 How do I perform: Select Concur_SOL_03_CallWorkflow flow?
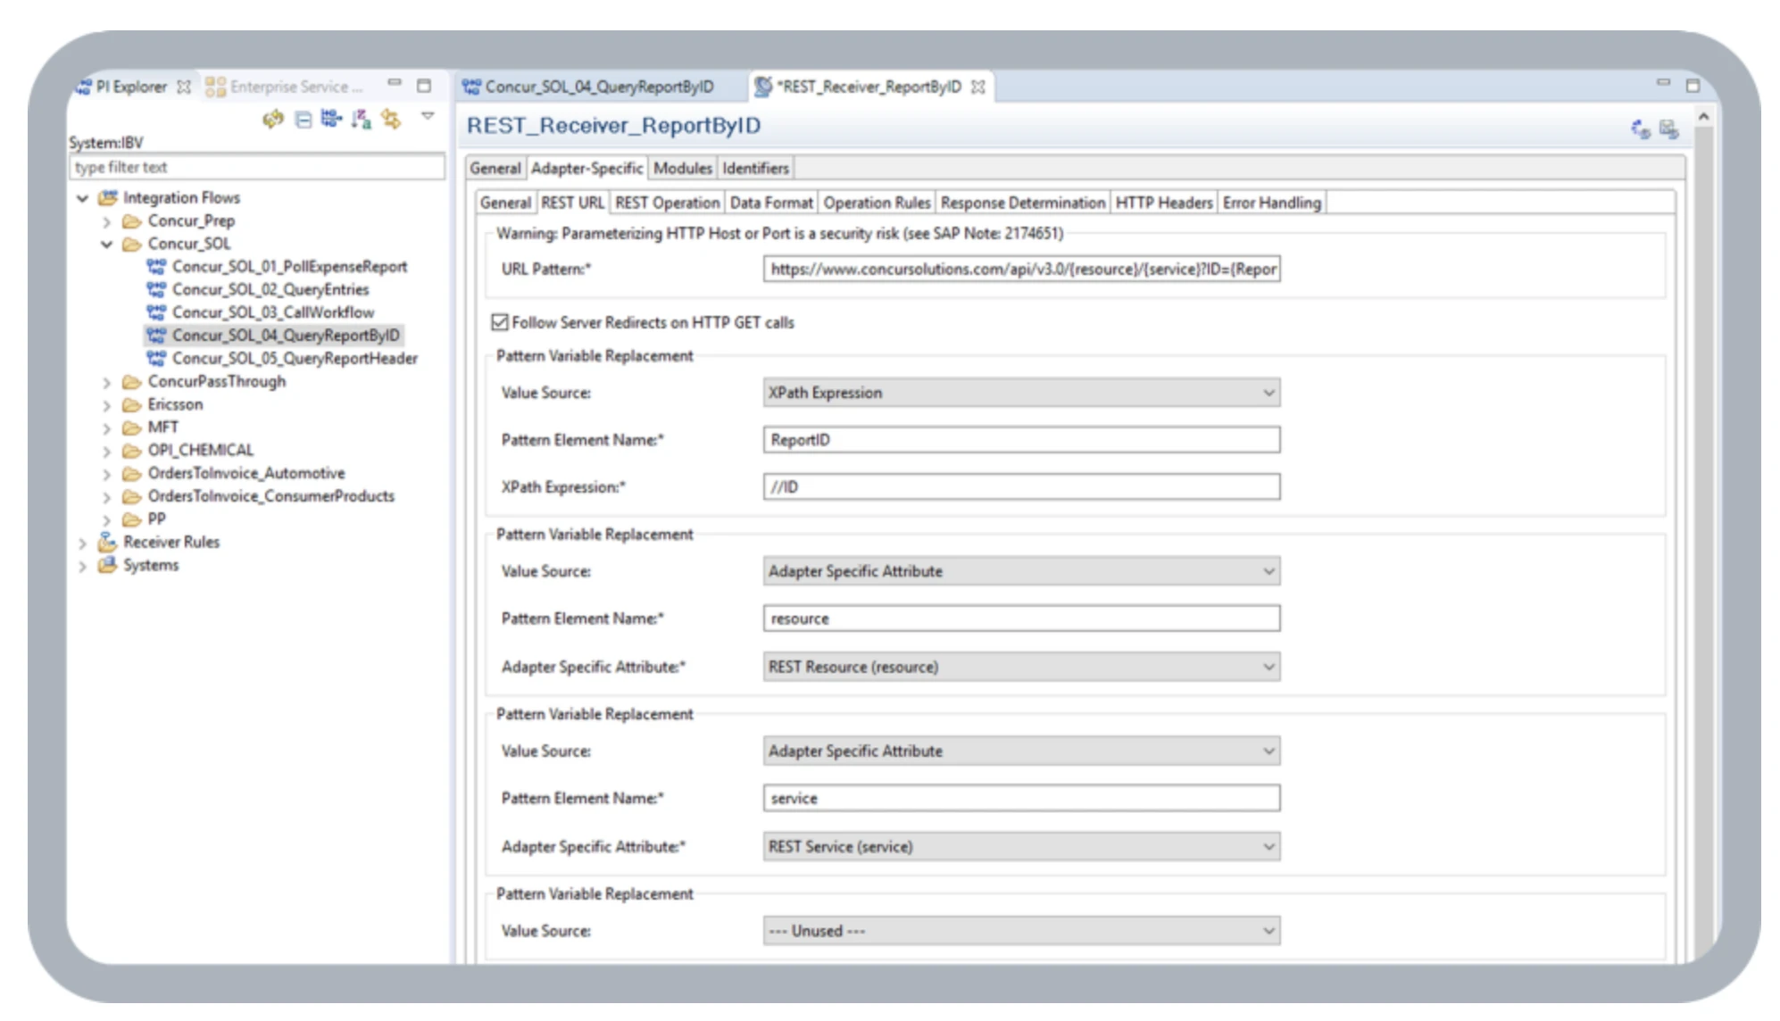[273, 312]
